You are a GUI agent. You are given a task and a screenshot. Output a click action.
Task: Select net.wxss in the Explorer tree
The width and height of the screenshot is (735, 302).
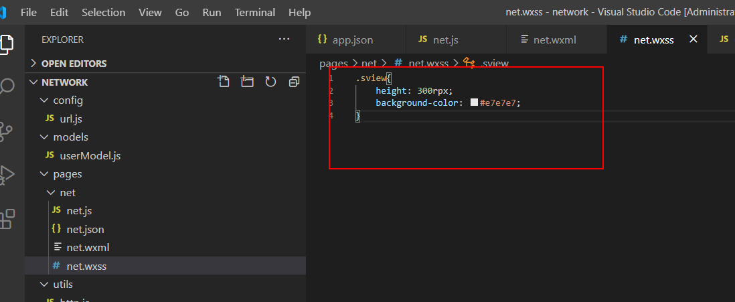(165, 266)
